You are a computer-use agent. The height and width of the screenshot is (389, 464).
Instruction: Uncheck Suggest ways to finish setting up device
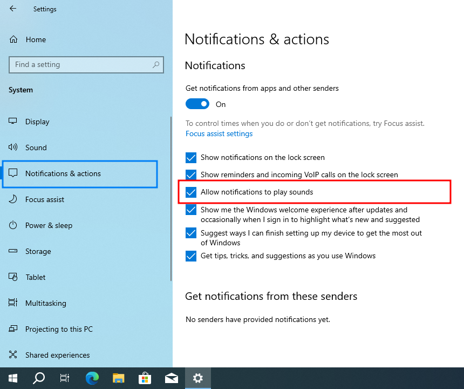pyautogui.click(x=191, y=233)
